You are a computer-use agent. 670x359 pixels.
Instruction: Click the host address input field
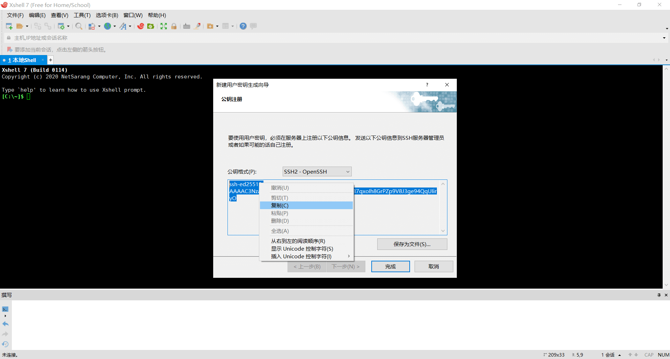(335, 38)
